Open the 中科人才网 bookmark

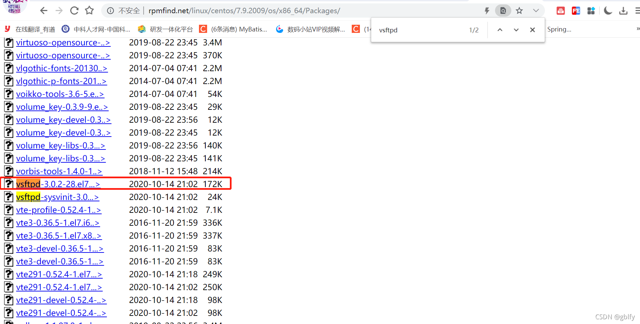click(x=96, y=29)
